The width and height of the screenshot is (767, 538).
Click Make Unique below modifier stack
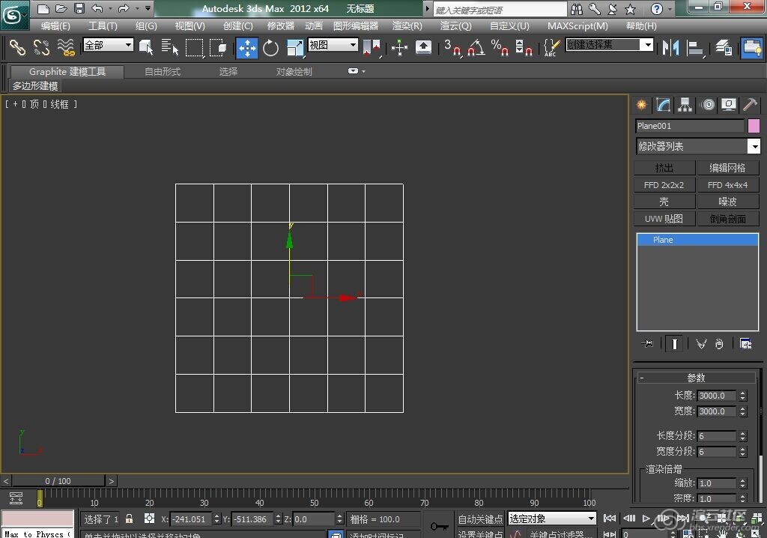pos(701,344)
